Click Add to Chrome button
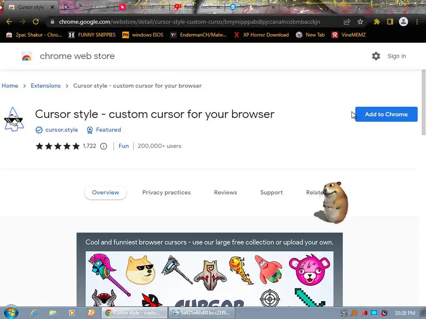The width and height of the screenshot is (426, 319). 386,114
